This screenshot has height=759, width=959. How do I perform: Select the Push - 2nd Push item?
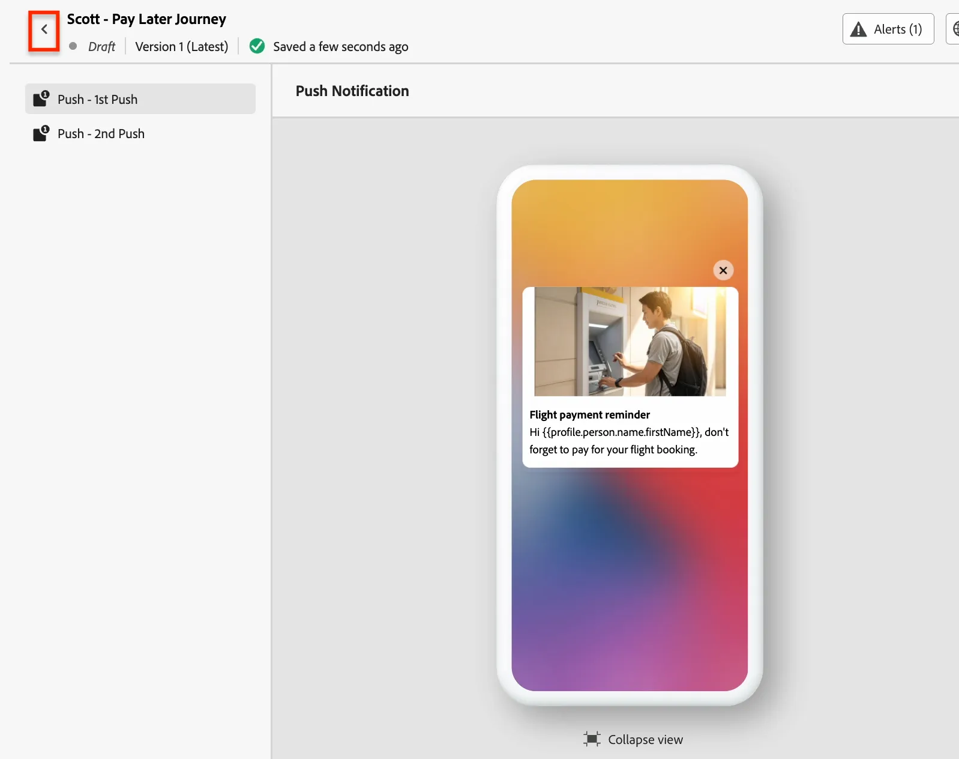tap(140, 133)
